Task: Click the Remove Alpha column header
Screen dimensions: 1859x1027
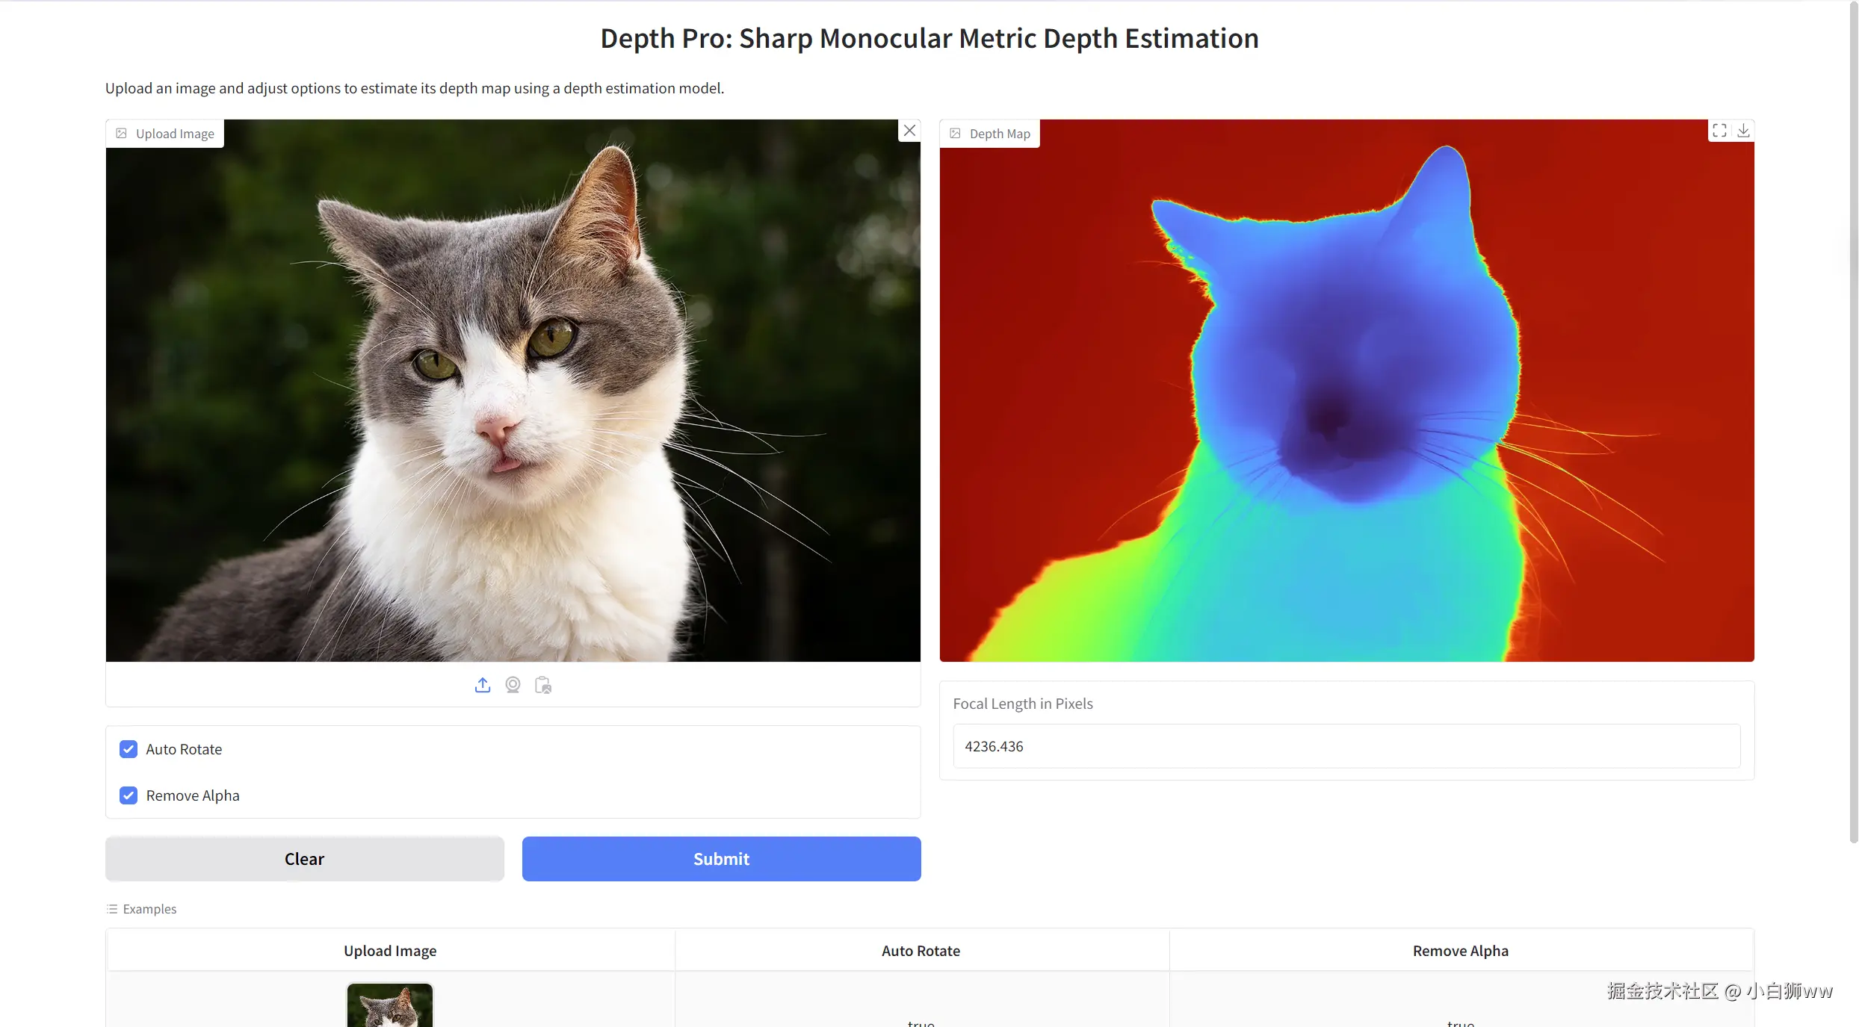Action: point(1460,951)
